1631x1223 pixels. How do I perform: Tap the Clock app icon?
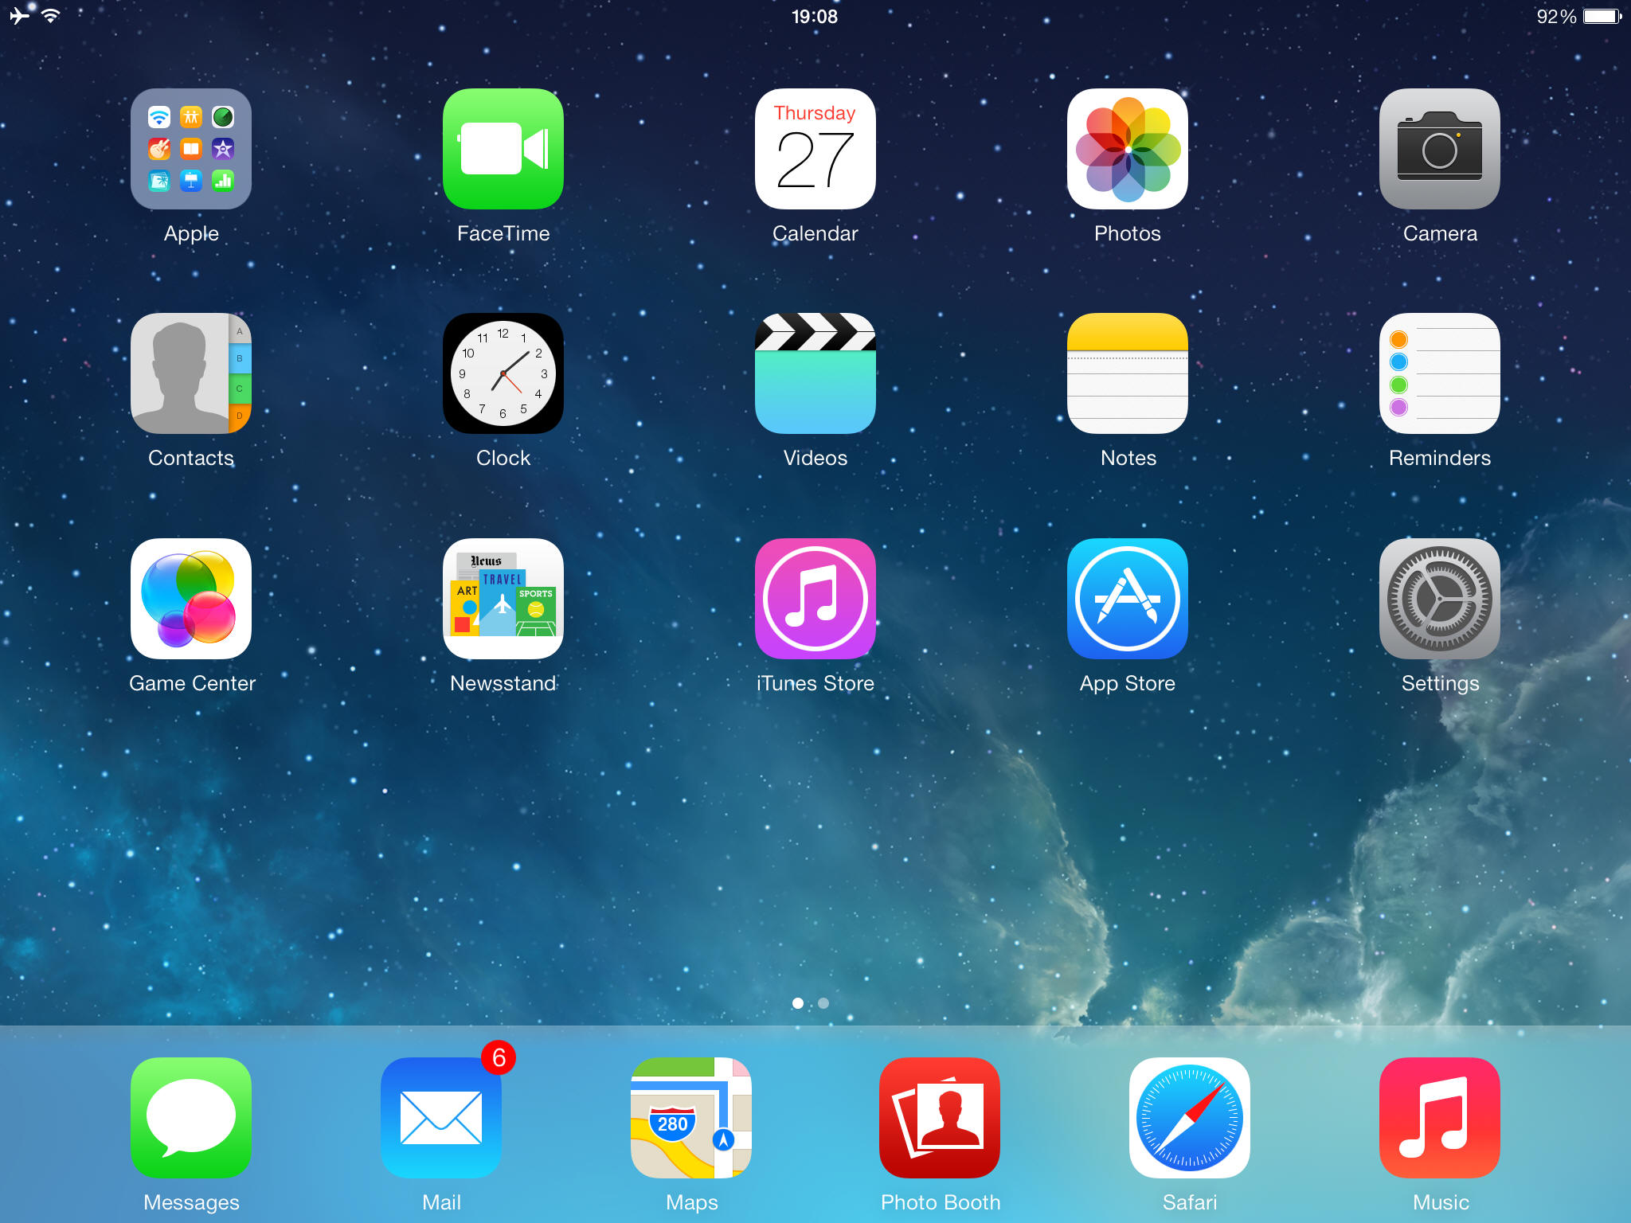503,373
